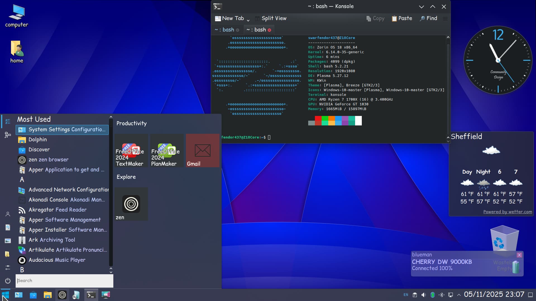
Task: Click the start menu Search field
Action: (x=64, y=281)
